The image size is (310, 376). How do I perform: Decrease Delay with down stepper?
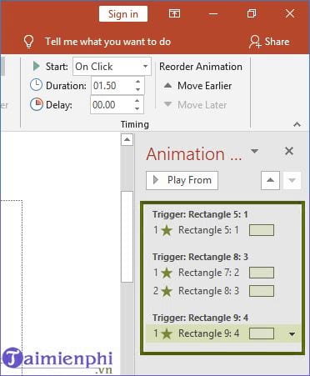coord(137,108)
